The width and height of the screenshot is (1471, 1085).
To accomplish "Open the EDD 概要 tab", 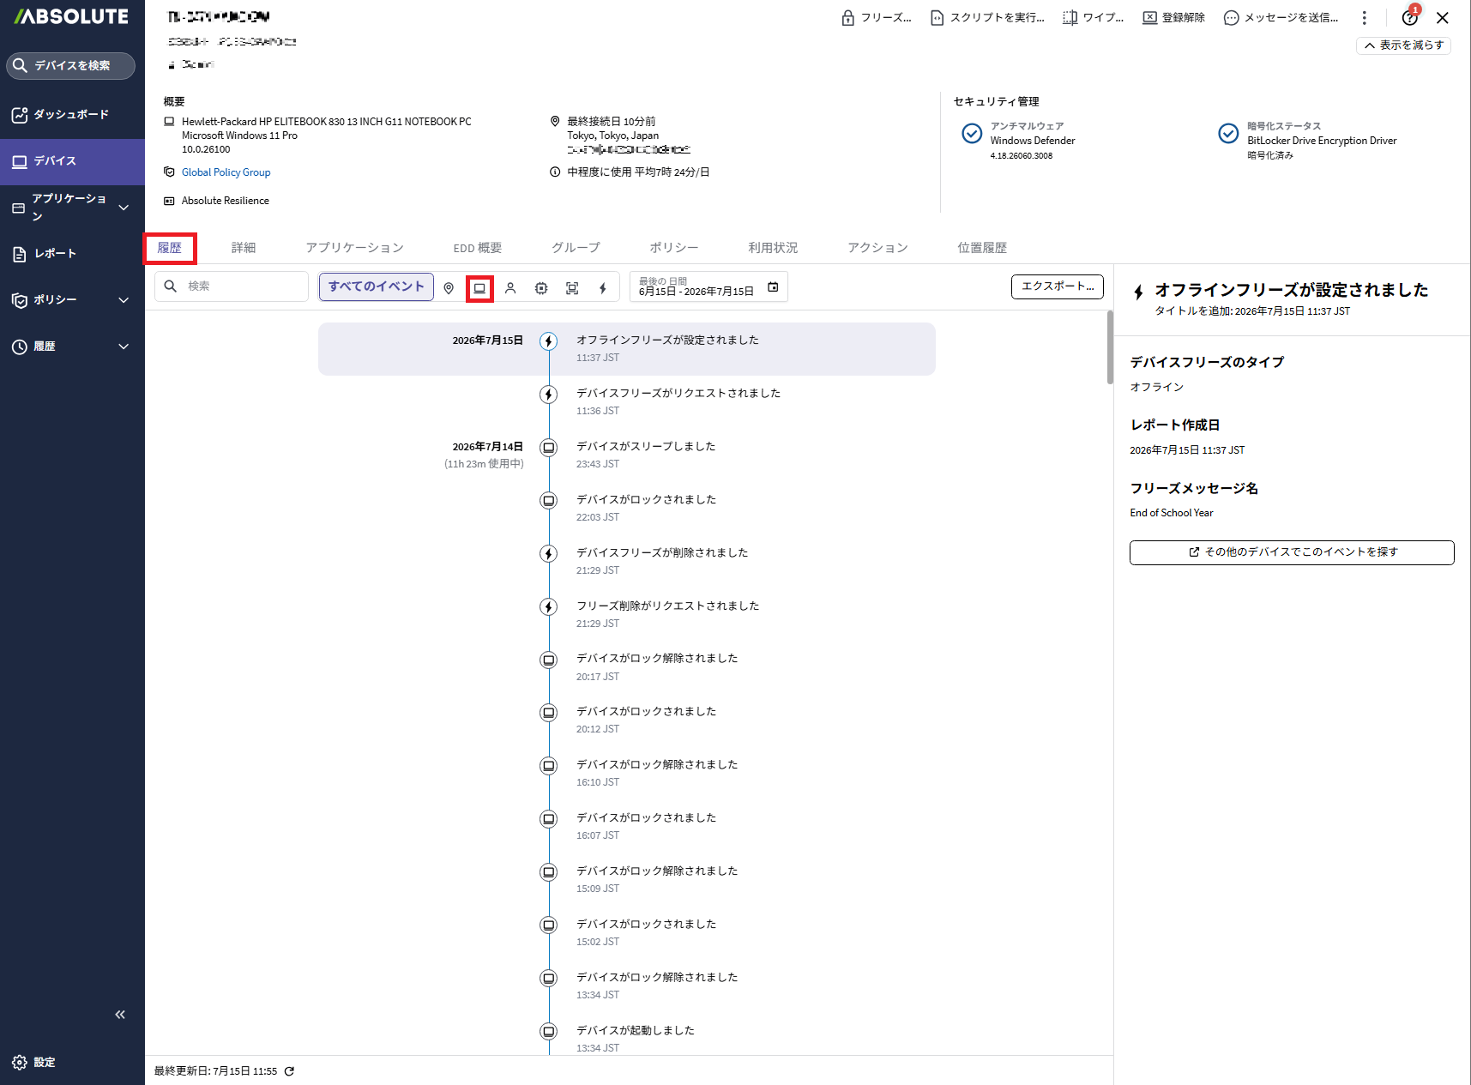I will [x=478, y=248].
